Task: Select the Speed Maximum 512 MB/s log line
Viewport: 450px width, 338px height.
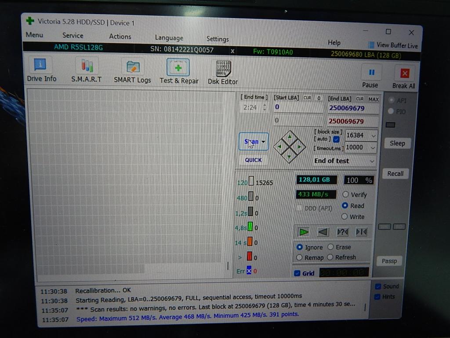Action: point(170,317)
